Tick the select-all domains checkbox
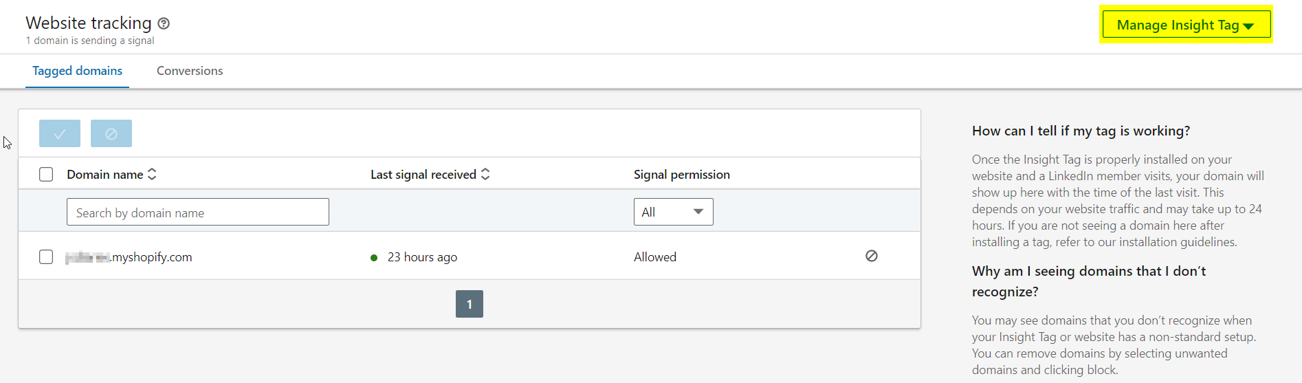The image size is (1302, 383). [x=46, y=175]
